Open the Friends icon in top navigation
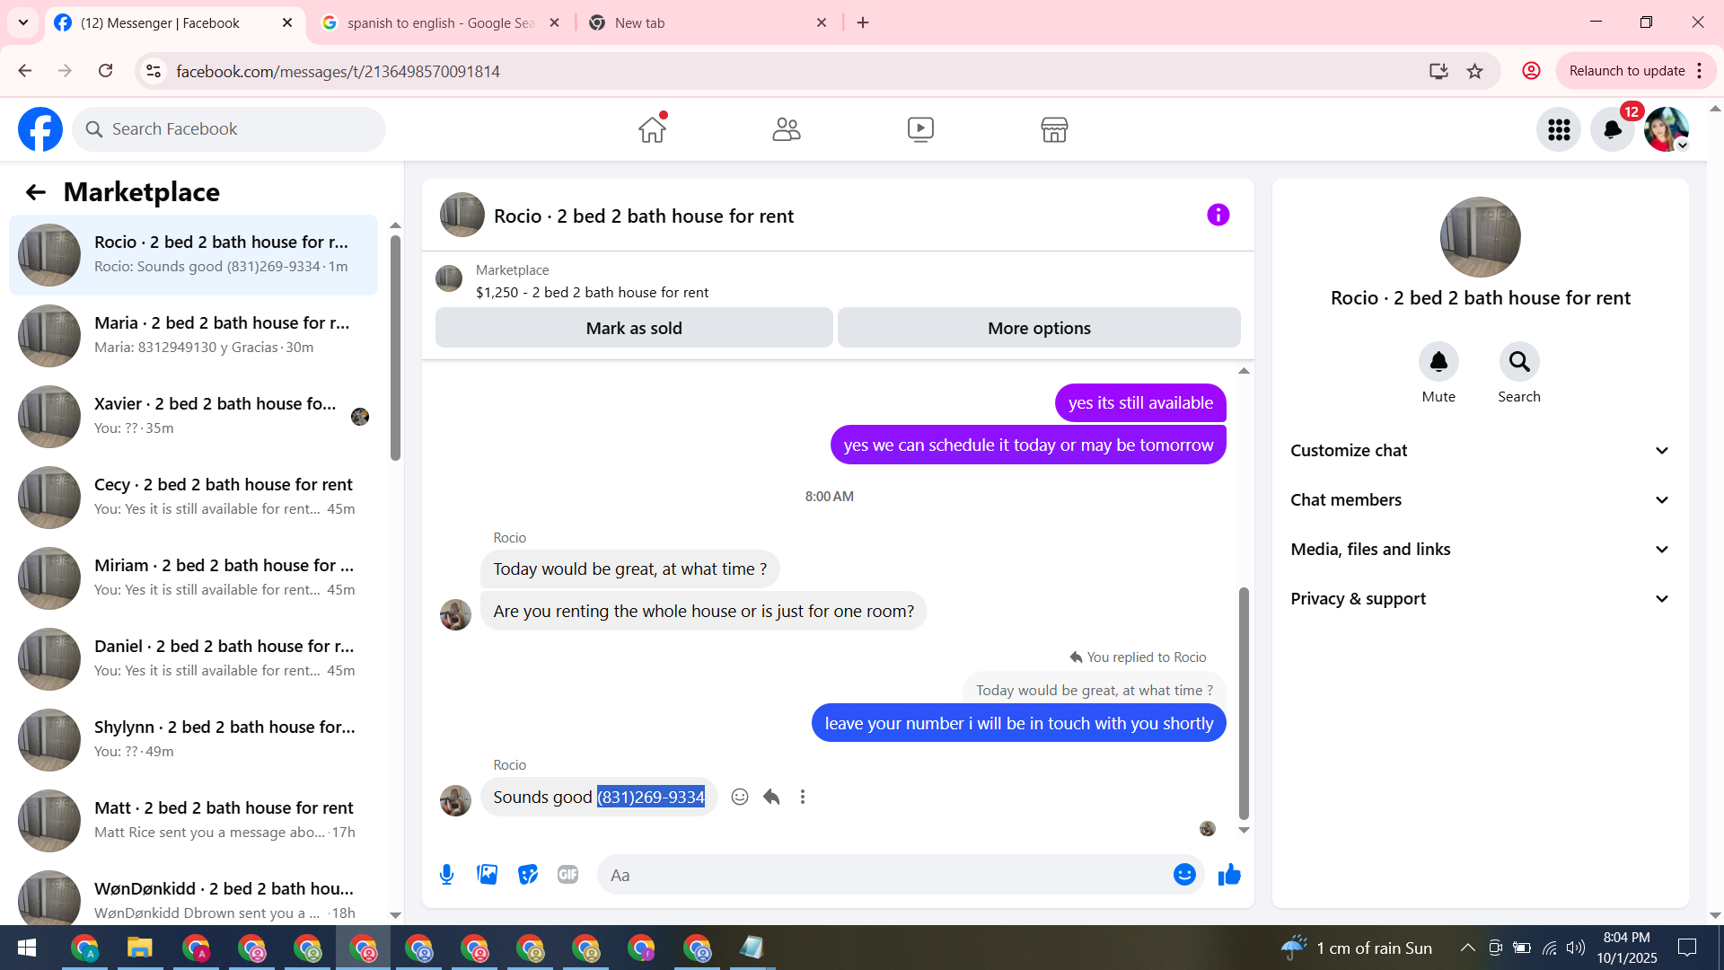 [787, 129]
